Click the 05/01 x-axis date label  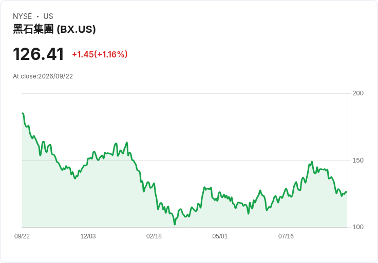(x=220, y=236)
